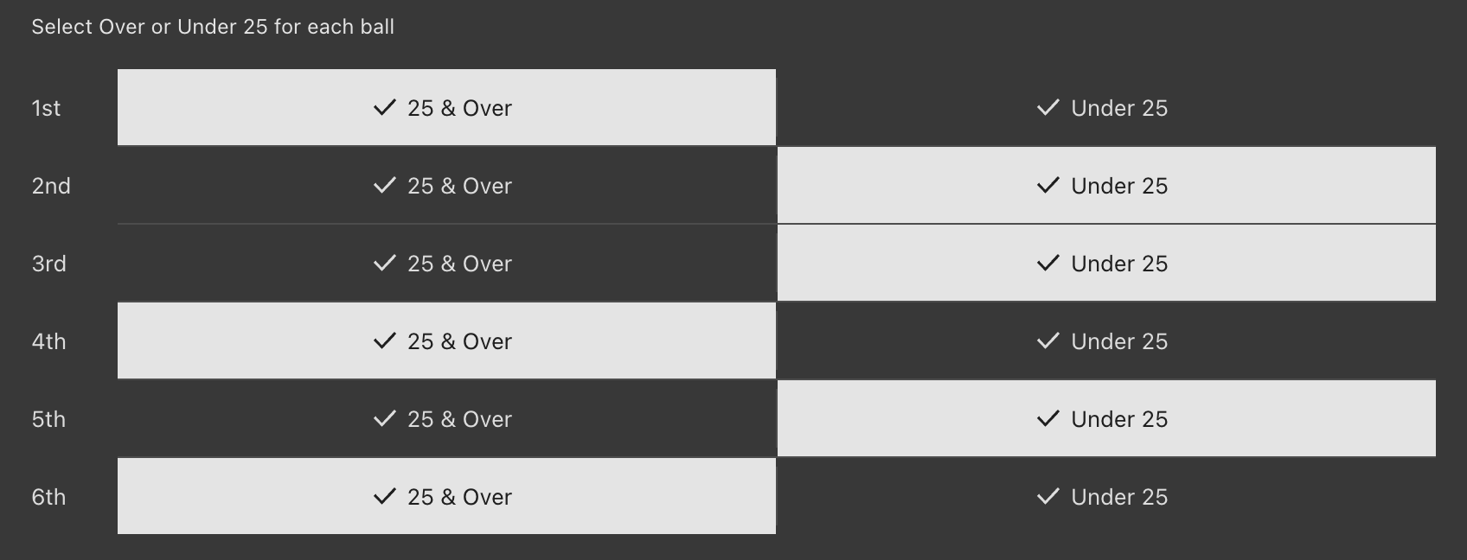
Task: Toggle 25 & Over on 4th ball
Action: 446,341
